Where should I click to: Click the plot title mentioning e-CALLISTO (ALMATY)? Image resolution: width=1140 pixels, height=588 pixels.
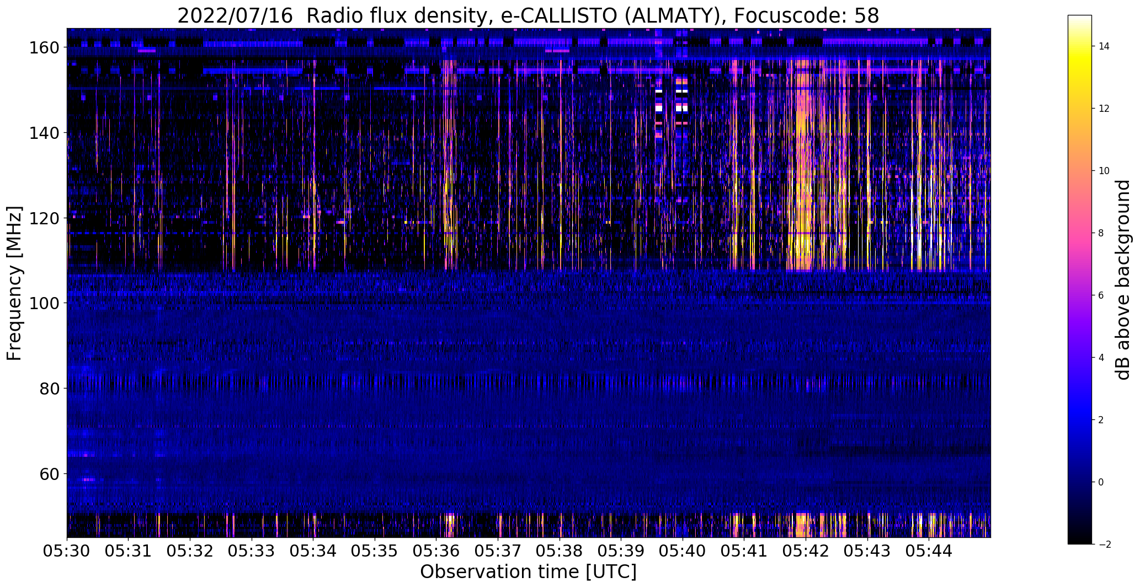[x=528, y=16]
